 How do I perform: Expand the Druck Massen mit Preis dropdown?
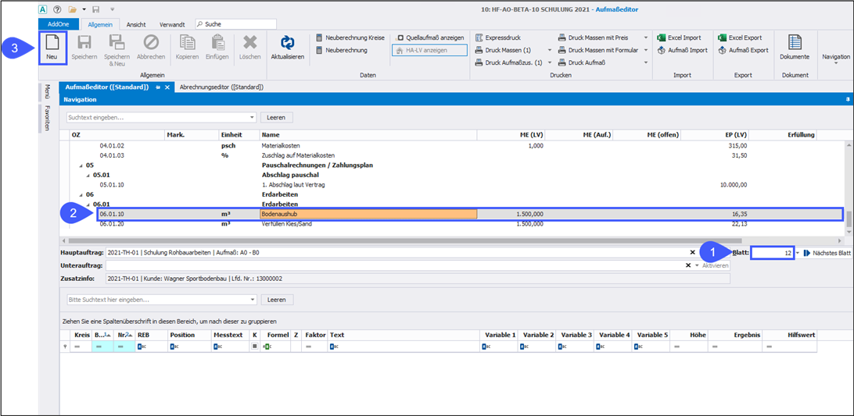click(645, 37)
